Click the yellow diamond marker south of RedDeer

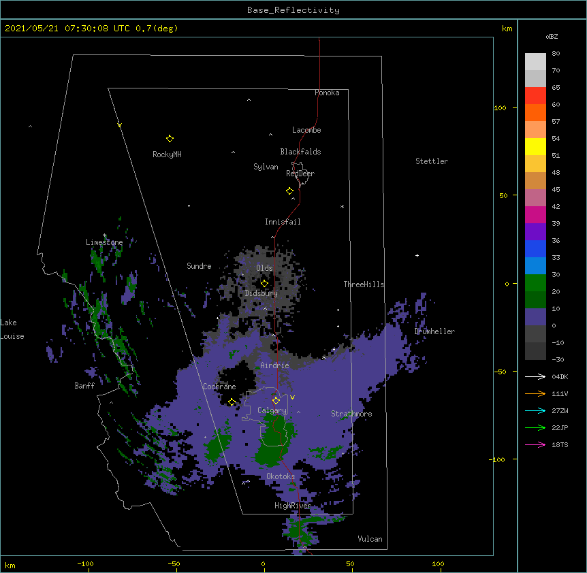[289, 191]
